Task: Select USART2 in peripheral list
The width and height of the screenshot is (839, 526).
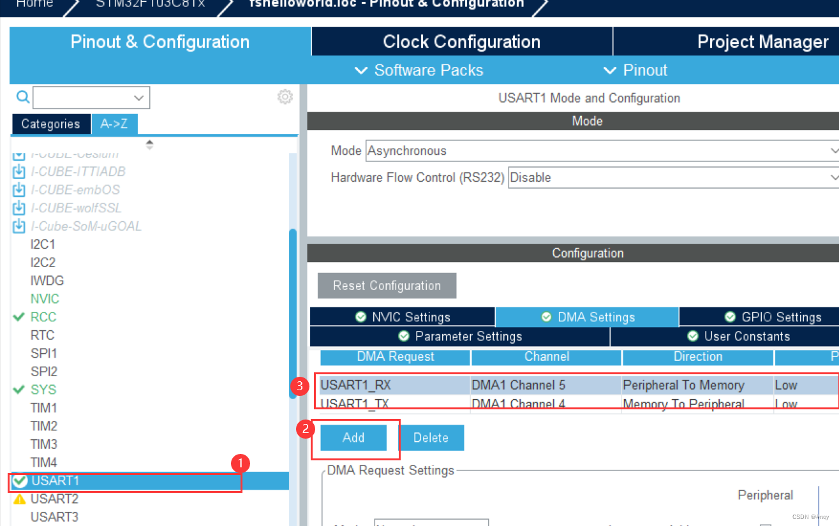Action: click(x=54, y=499)
